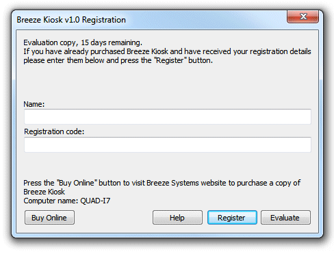Focus the Registration code text field
334x254 pixels.
pyautogui.click(x=168, y=144)
